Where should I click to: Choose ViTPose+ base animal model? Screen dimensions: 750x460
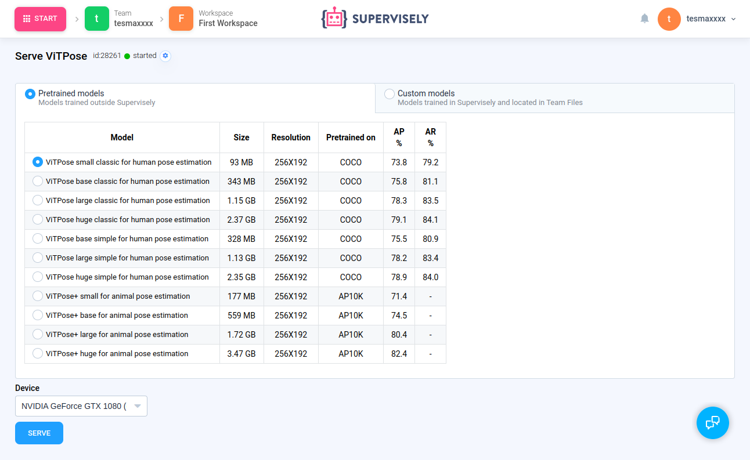pos(38,315)
